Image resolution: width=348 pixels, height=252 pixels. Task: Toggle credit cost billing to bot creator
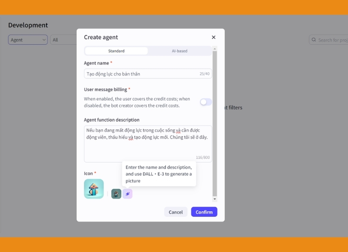[x=205, y=102]
